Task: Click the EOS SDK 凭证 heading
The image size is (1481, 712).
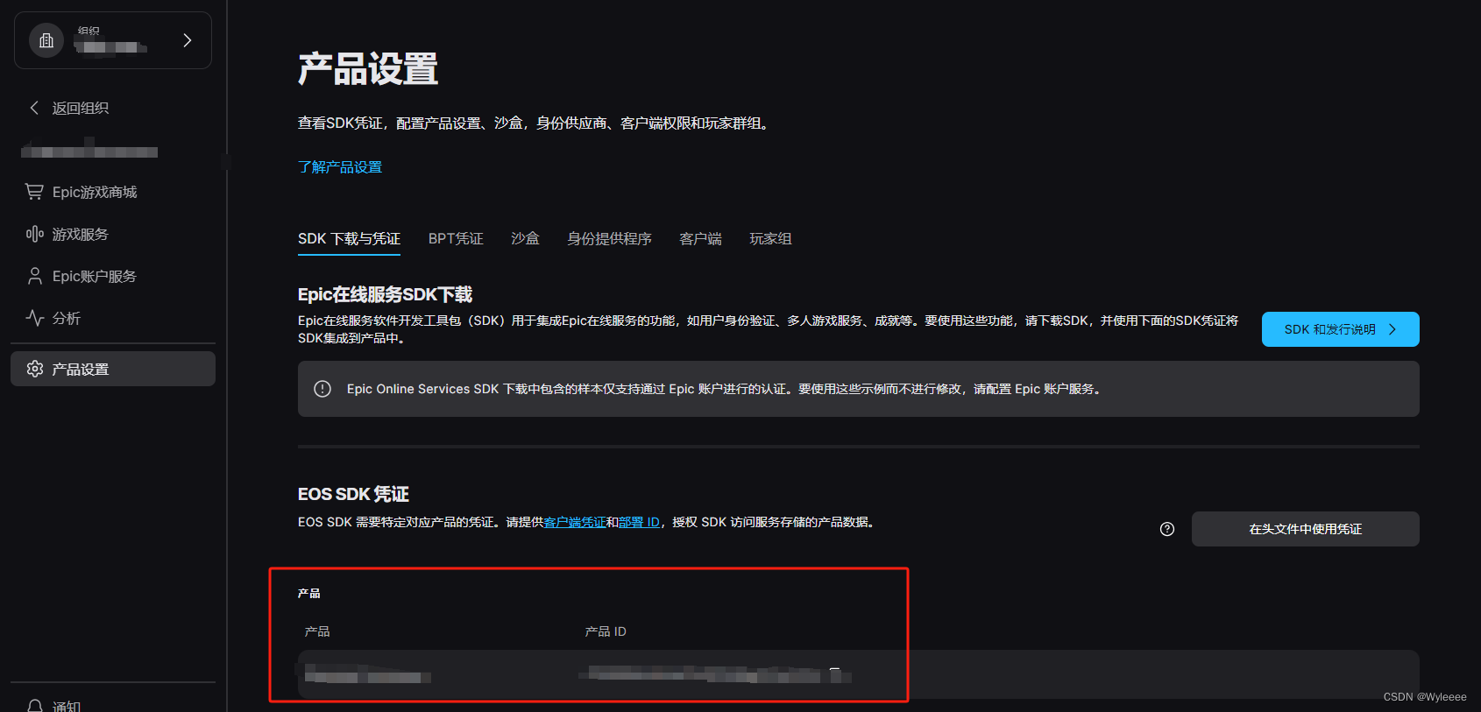Action: click(353, 494)
